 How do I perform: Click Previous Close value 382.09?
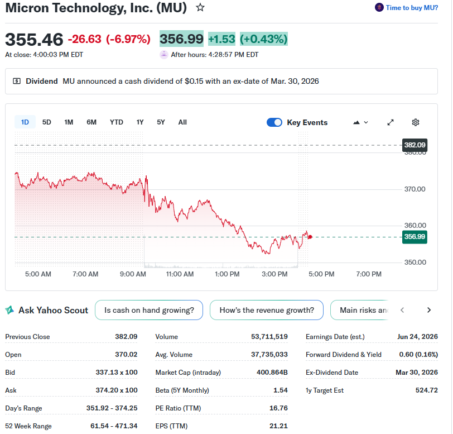pyautogui.click(x=126, y=336)
